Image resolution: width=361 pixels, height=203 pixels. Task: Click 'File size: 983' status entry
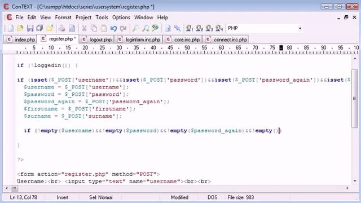[x=241, y=197]
